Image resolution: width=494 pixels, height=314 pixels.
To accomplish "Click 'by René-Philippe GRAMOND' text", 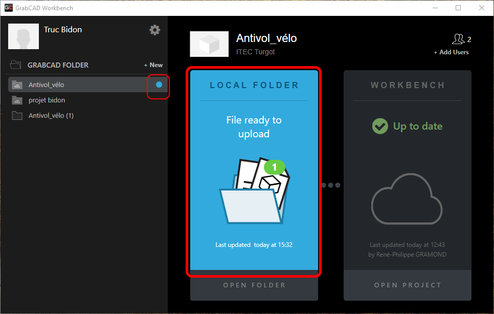I will tap(407, 255).
